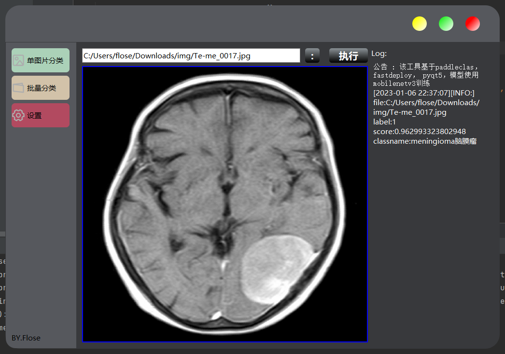
Task: Click the picture icon on 单图片分类 button
Action: 18,60
